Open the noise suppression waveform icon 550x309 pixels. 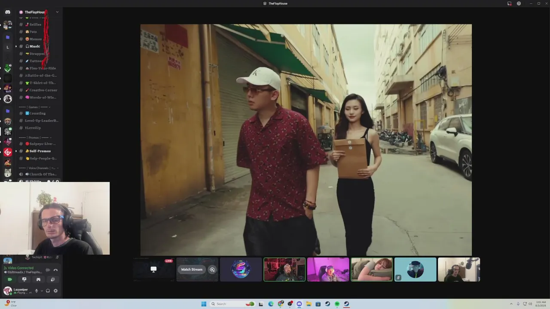pyautogui.click(x=48, y=270)
